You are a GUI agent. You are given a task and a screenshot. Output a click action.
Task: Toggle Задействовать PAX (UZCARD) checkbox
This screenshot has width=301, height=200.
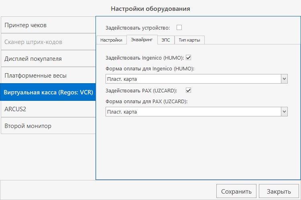(x=188, y=90)
